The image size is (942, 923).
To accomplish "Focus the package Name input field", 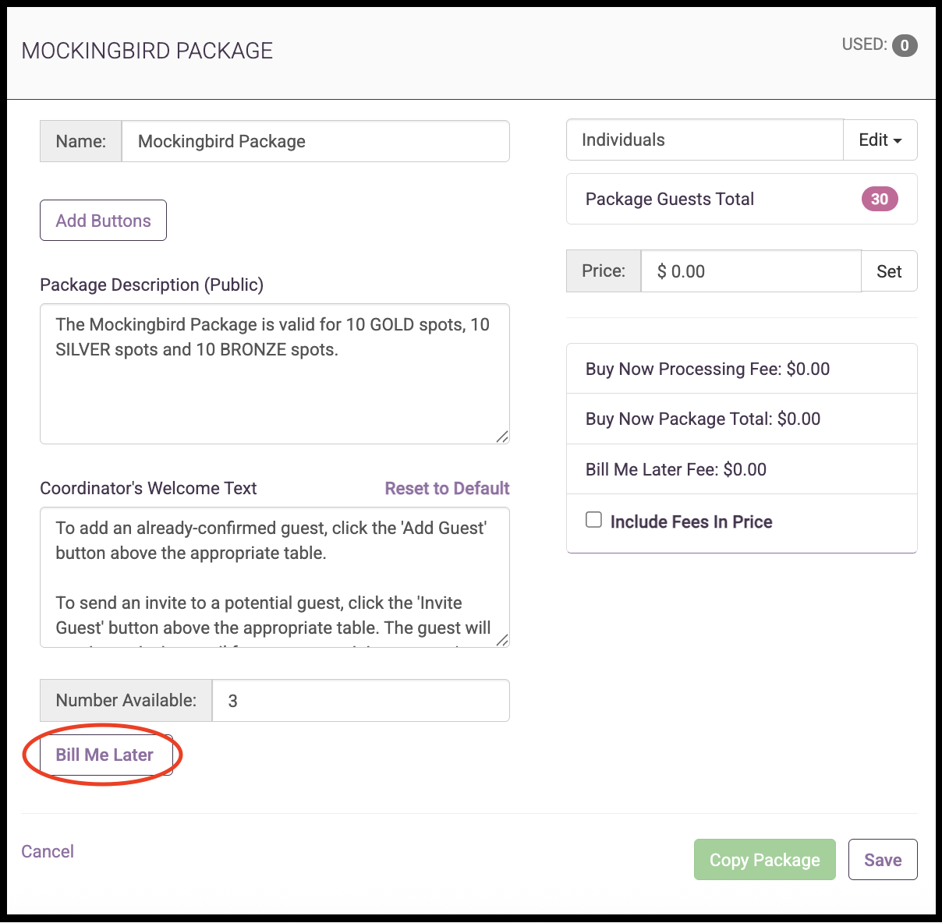I will [316, 141].
